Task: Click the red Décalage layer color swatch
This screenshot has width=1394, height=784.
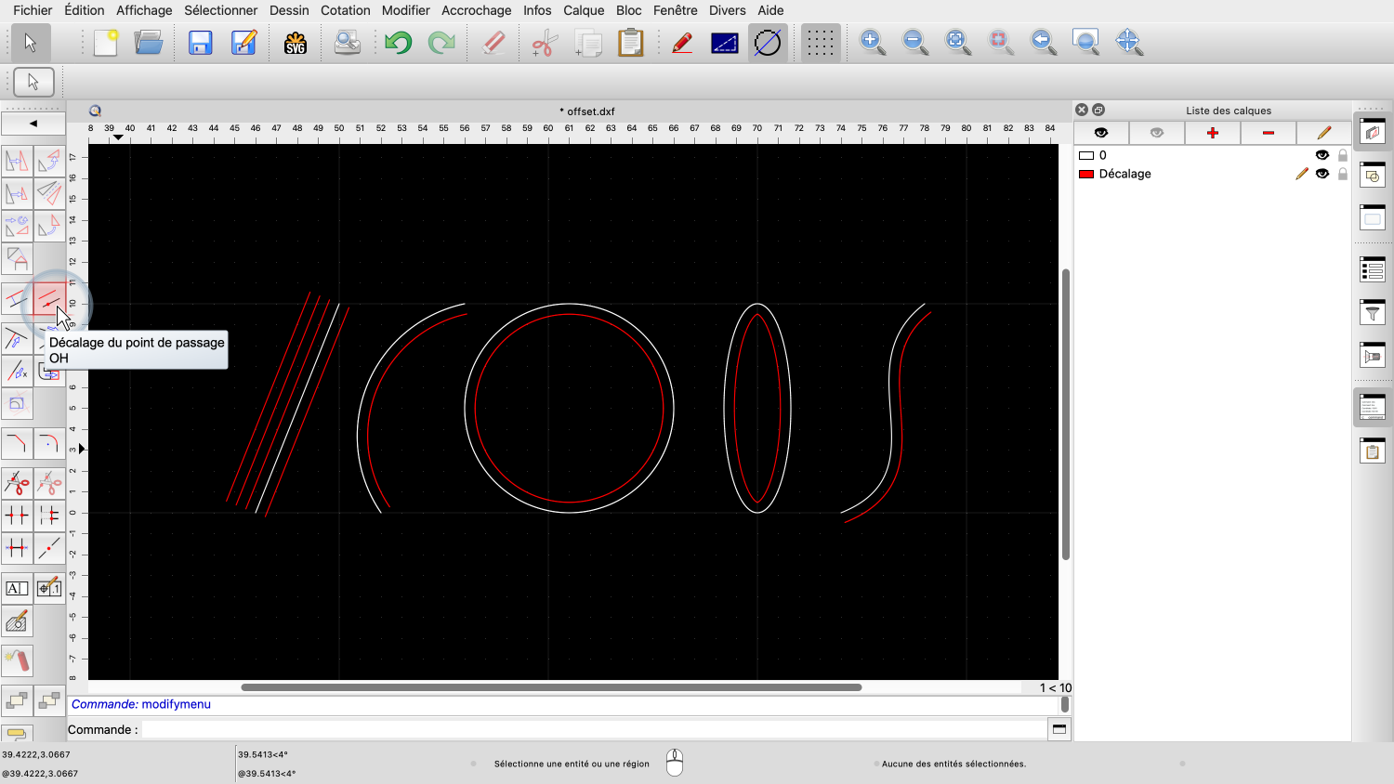Action: pos(1086,174)
